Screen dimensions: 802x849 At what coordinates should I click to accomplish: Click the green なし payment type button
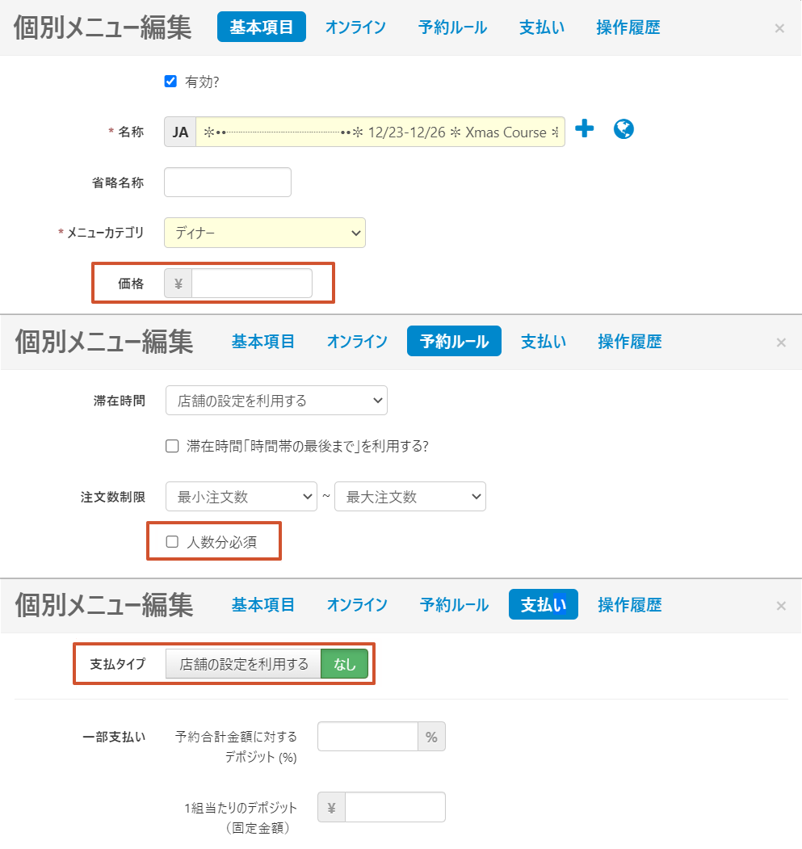(344, 664)
